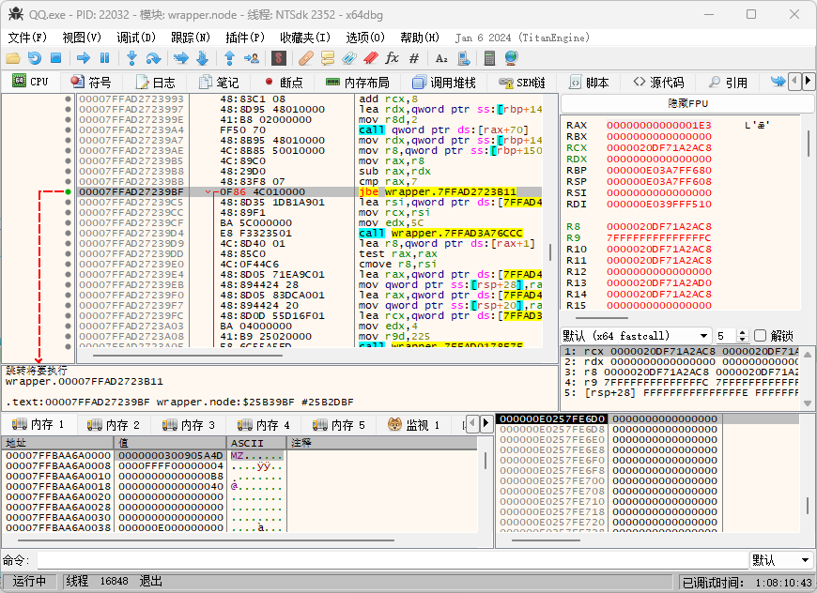The width and height of the screenshot is (817, 593).
Task: Step into with the down-arrow icon
Action: 131,58
